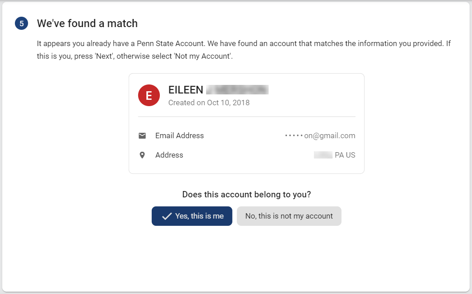The height and width of the screenshot is (294, 472).
Task: Click the 'Address' label in account card
Action: 169,155
